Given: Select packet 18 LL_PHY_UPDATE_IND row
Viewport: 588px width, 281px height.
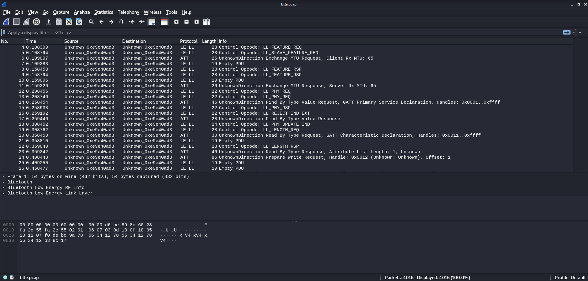Looking at the screenshot, I should pyautogui.click(x=286, y=124).
